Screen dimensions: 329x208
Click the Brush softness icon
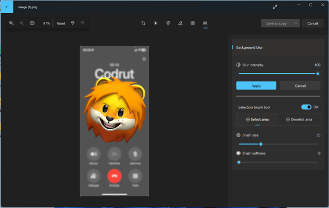pos(238,153)
